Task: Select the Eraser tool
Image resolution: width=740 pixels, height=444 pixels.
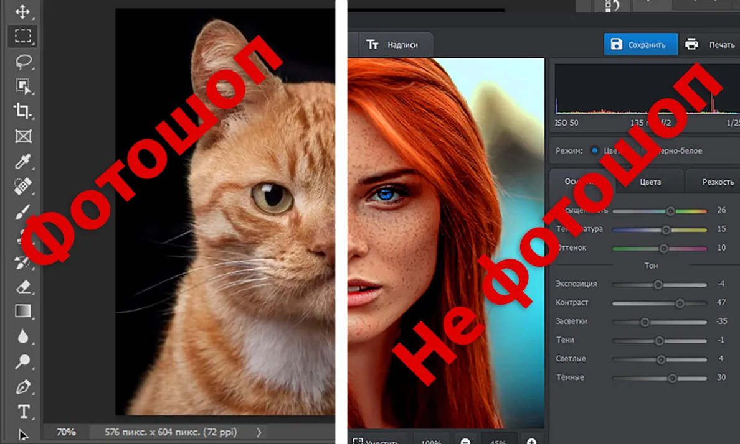Action: click(x=22, y=287)
